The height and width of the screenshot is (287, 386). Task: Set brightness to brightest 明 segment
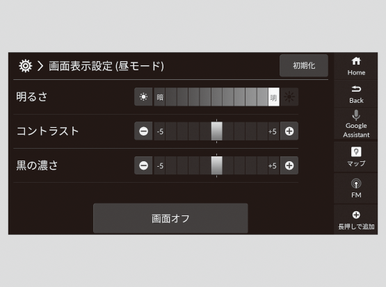pos(274,97)
